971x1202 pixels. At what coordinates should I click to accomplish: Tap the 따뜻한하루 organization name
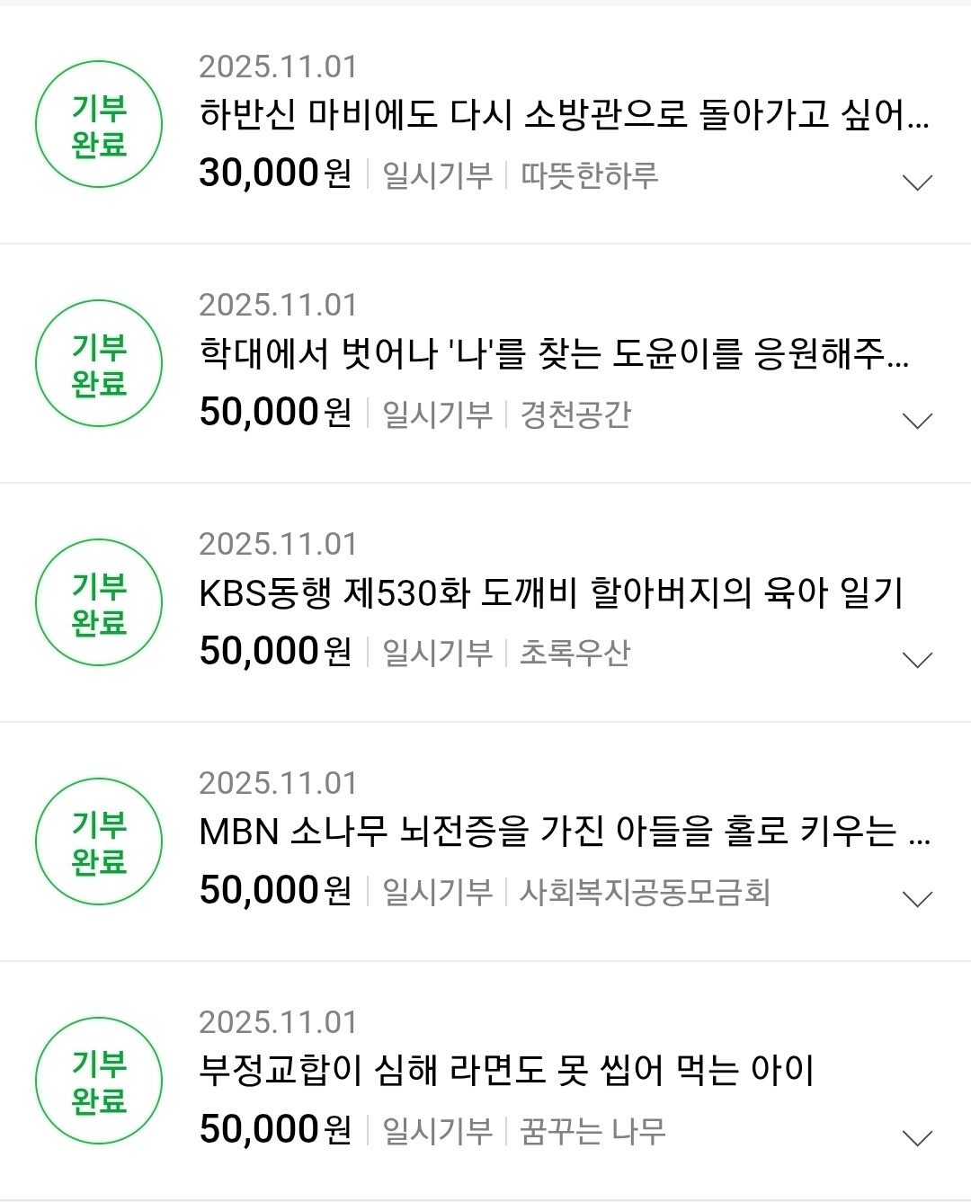point(589,175)
